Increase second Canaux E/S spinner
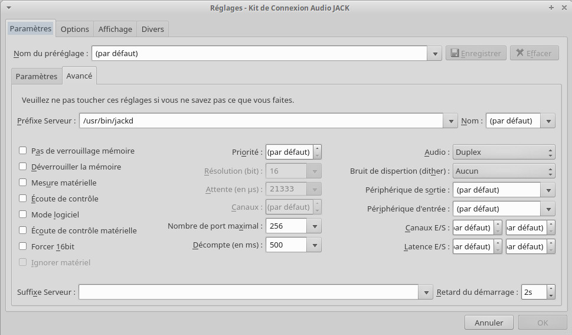This screenshot has width=572, height=335. [x=551, y=224]
